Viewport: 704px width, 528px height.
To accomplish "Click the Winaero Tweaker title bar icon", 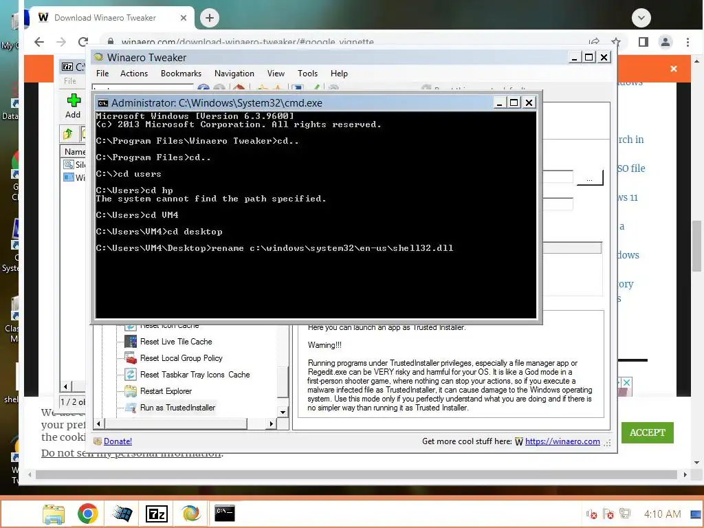I will coord(99,58).
